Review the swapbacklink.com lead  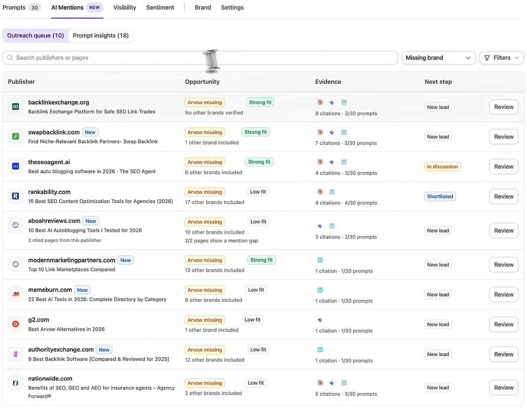[504, 136]
